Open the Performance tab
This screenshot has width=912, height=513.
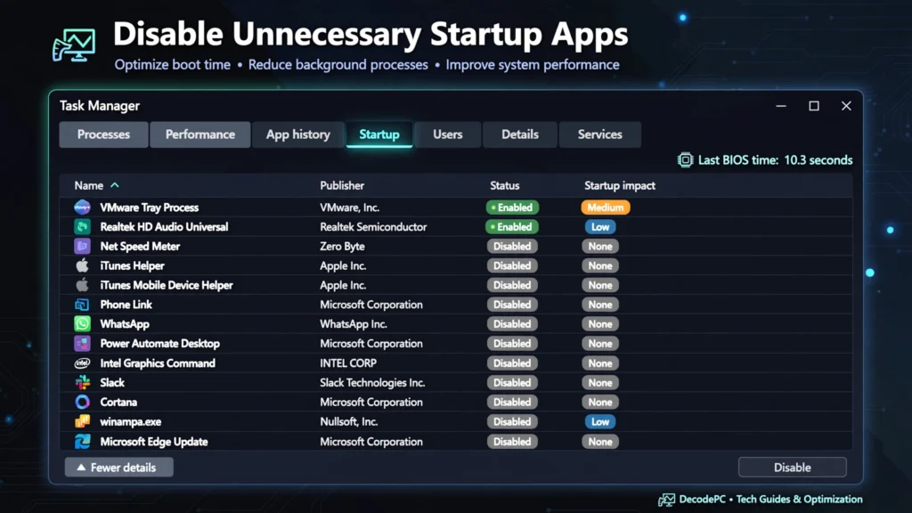200,134
